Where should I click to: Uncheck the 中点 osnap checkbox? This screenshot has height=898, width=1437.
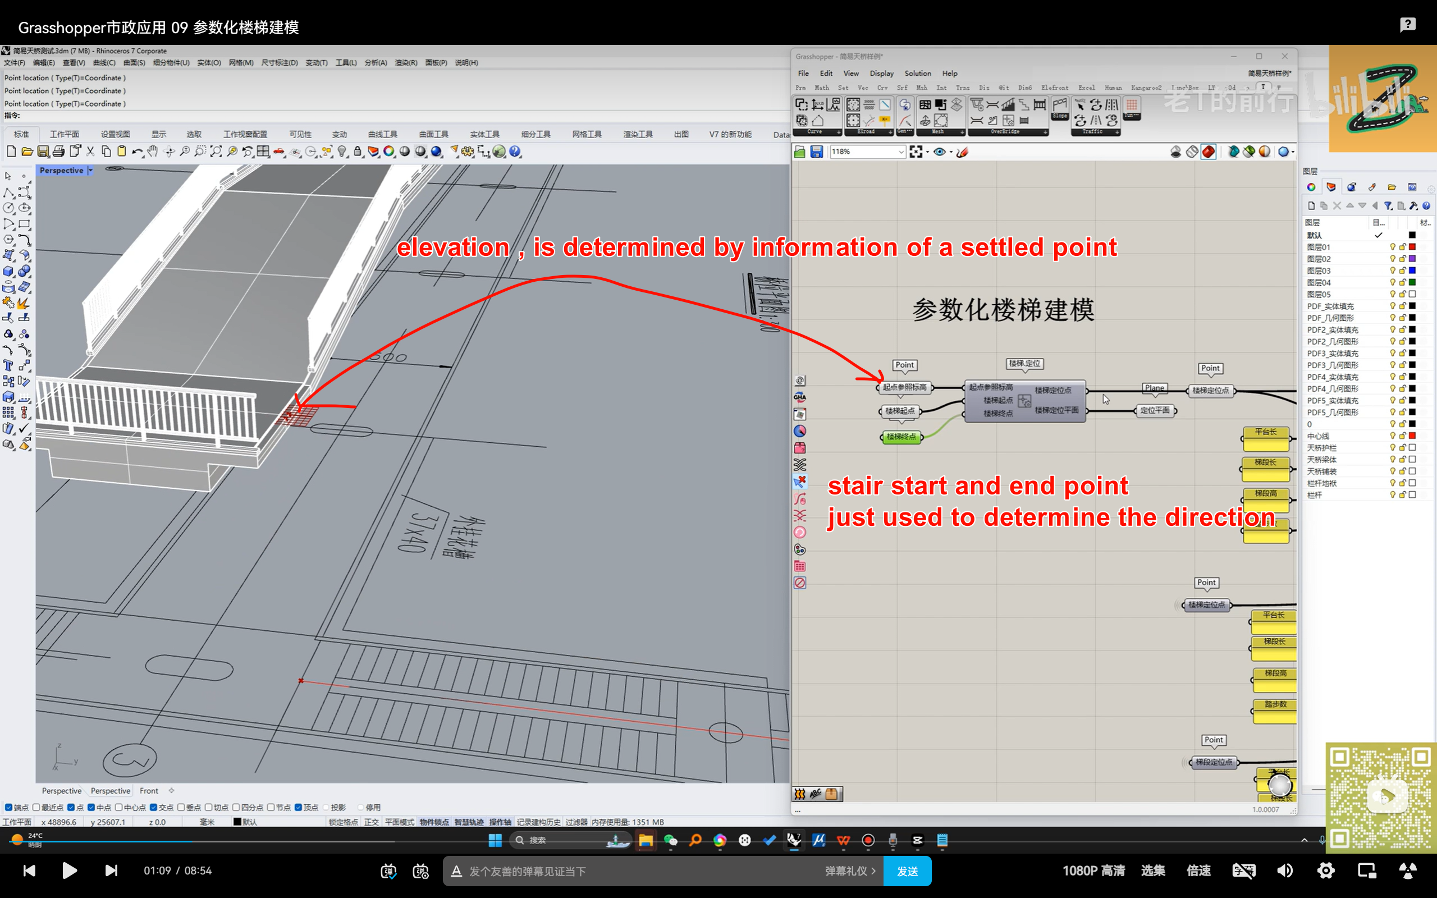tap(91, 807)
